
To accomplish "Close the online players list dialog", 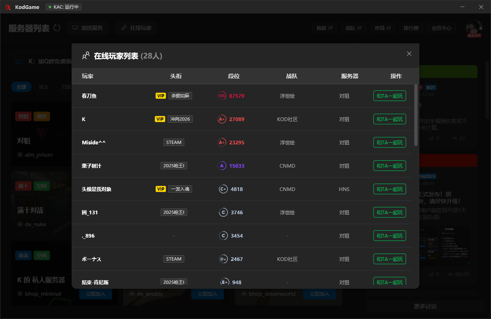I will 409,54.
